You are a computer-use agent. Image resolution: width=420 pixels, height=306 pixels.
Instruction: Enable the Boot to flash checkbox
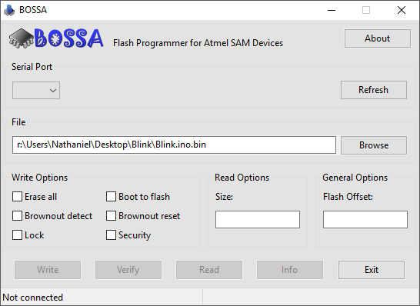point(111,197)
